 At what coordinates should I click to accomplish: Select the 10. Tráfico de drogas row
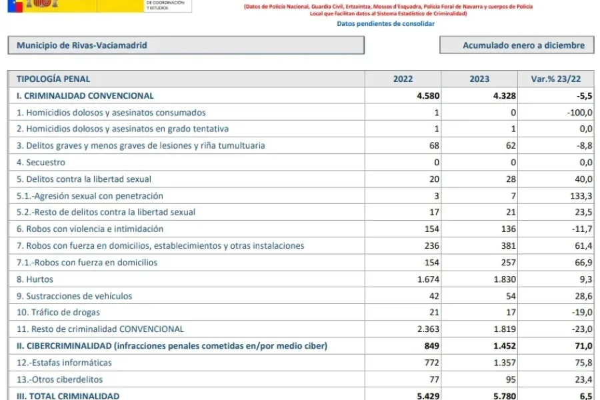pyautogui.click(x=58, y=313)
